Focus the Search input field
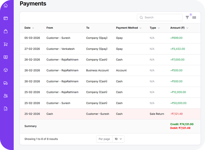 pos(160,18)
